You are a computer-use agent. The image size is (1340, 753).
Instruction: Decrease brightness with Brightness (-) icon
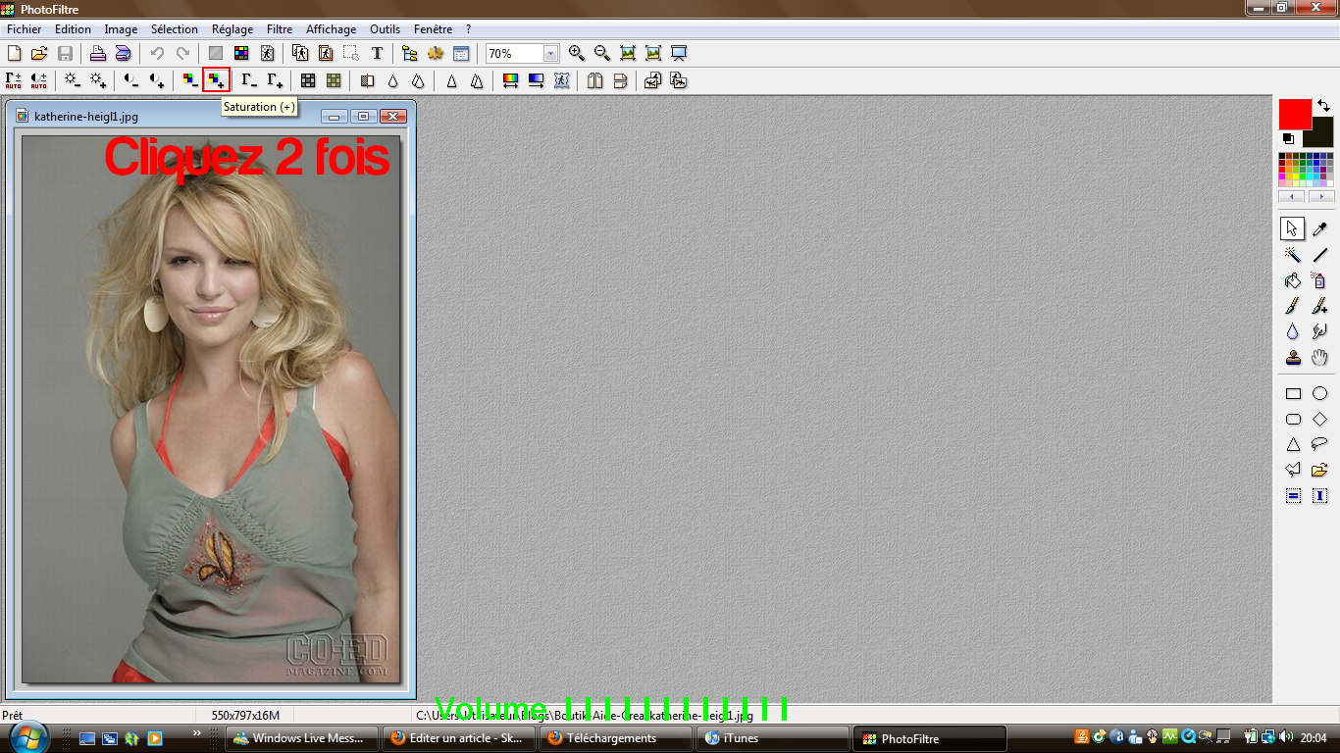pyautogui.click(x=73, y=80)
